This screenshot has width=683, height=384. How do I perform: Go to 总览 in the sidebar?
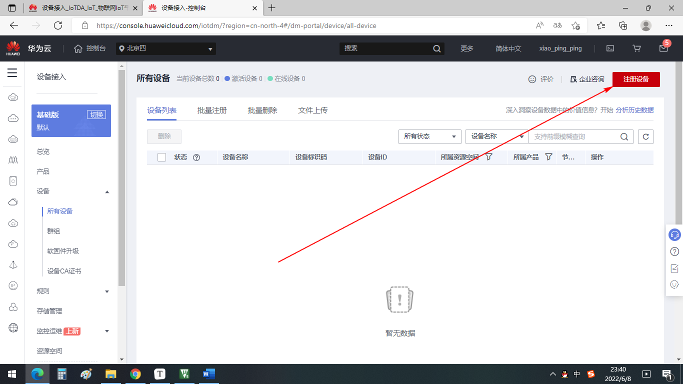click(43, 151)
